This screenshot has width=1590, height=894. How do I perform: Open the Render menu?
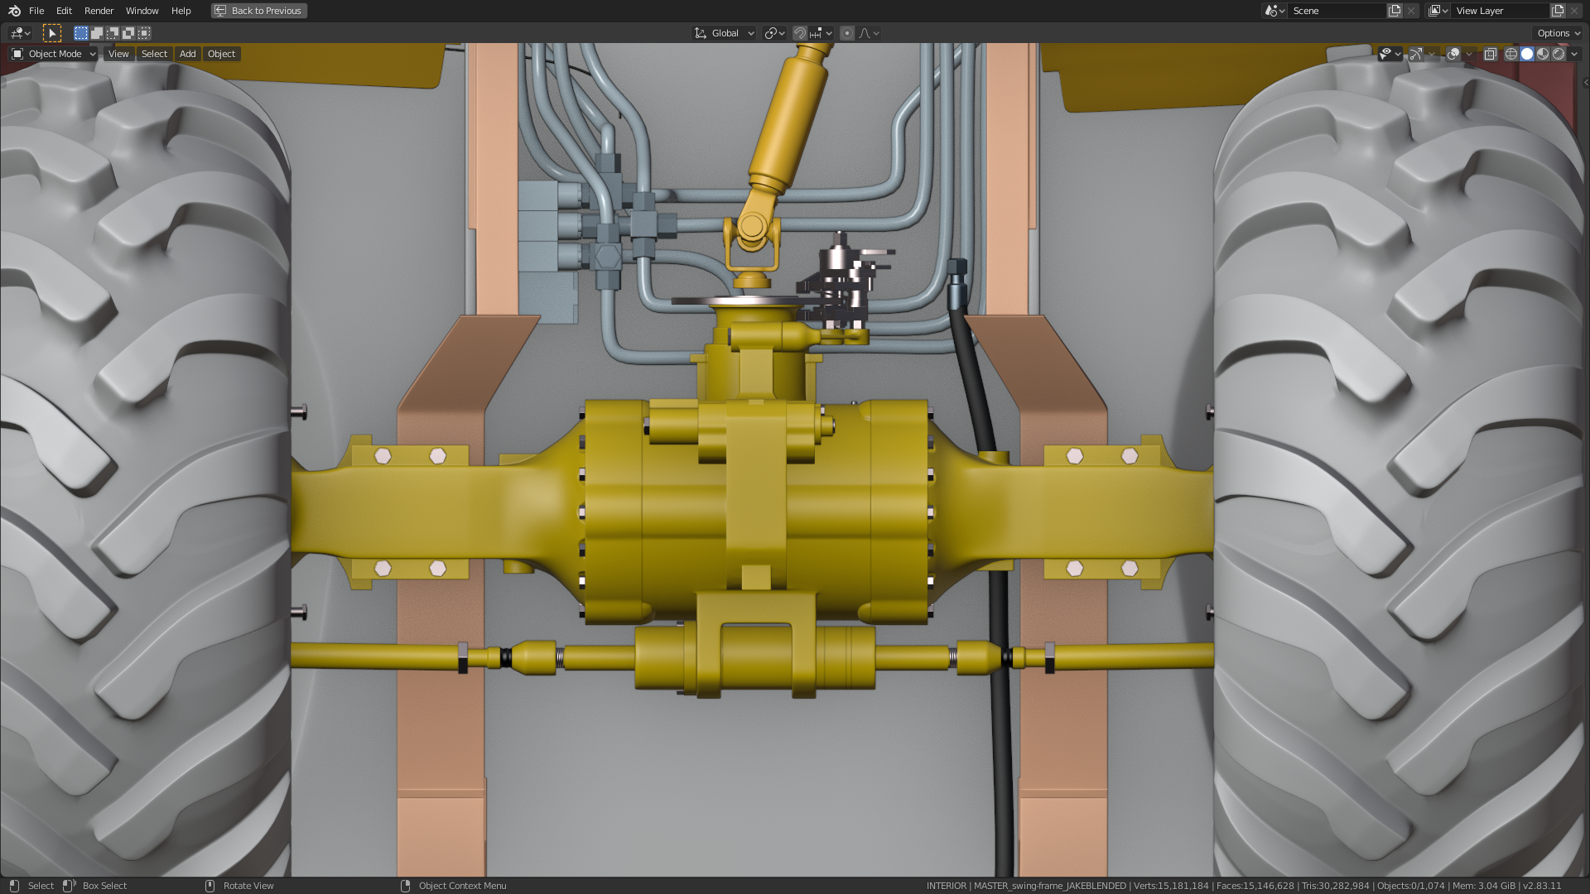point(99,11)
